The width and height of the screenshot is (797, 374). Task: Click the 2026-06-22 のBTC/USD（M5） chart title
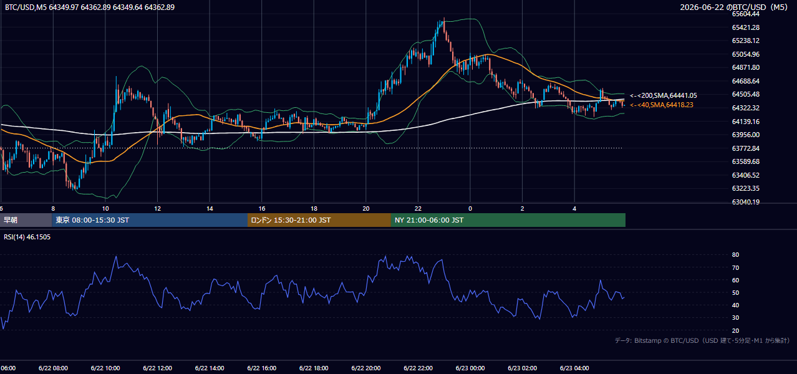click(x=735, y=7)
